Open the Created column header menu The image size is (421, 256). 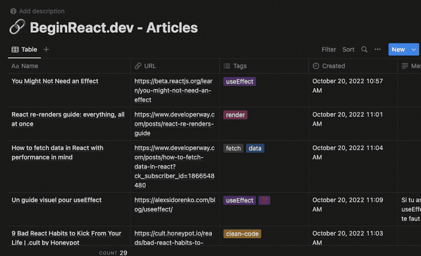(353, 66)
